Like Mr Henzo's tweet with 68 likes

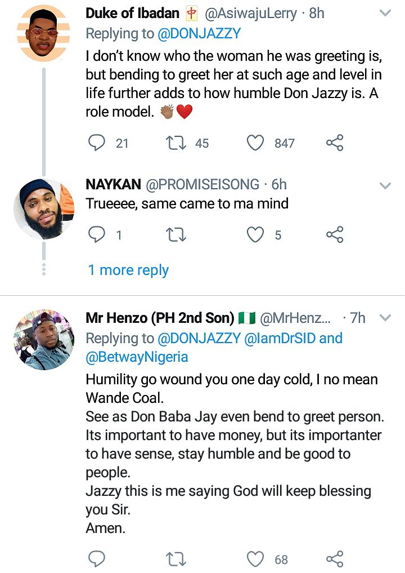(x=256, y=559)
